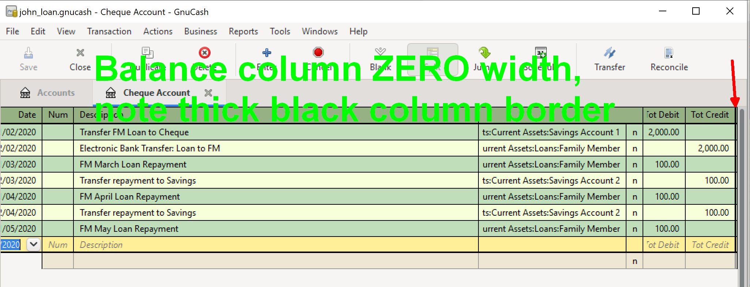Switch to the Accounts tab
Viewport: 750px width, 287px height.
point(47,93)
